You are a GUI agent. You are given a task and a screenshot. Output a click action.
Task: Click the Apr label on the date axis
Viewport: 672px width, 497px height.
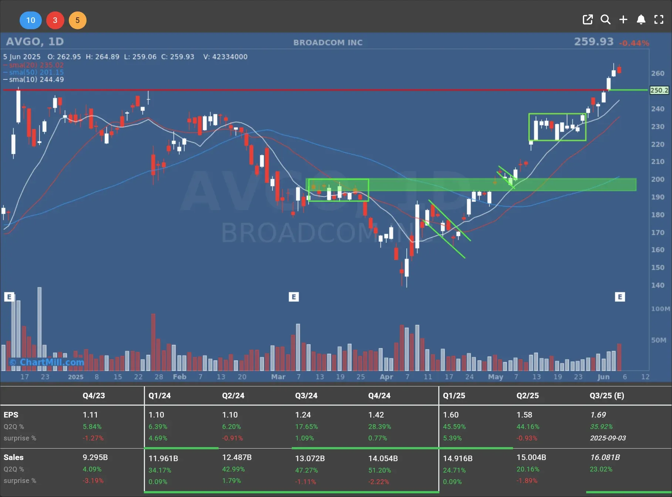click(386, 377)
